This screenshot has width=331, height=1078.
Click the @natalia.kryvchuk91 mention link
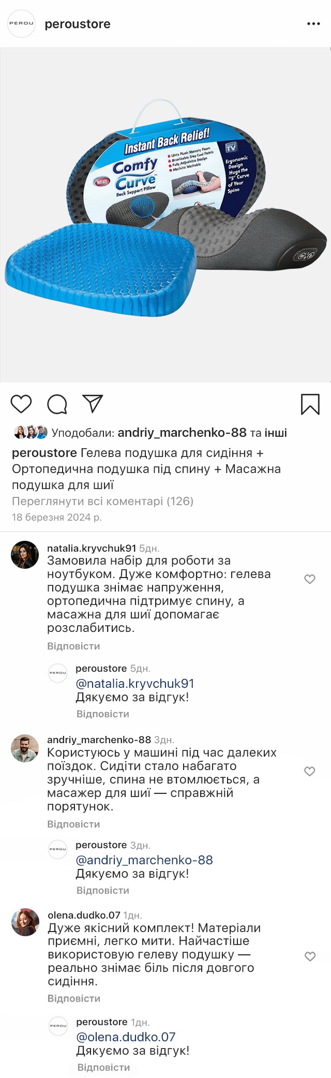(134, 684)
